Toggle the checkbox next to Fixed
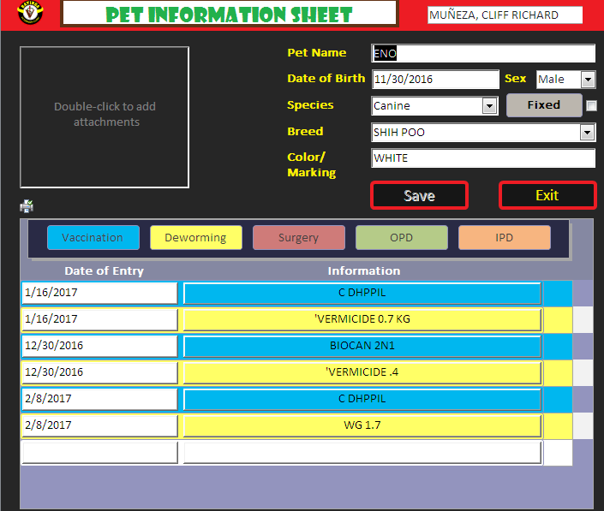 coord(591,105)
